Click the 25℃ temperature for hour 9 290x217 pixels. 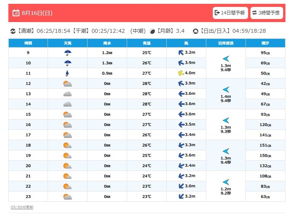[x=147, y=53]
